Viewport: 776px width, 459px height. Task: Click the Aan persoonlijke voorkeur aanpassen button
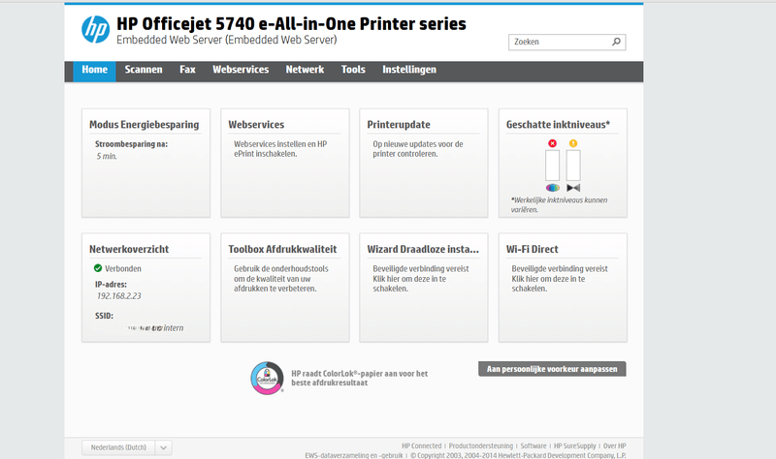[x=552, y=369]
